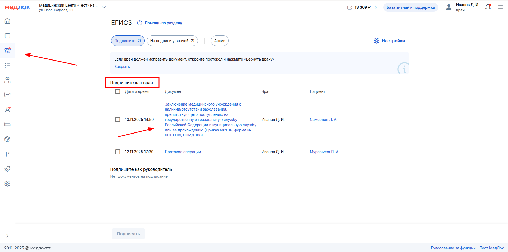
Task: Open the hospital bed icon in the sidebar
Action: [7, 124]
